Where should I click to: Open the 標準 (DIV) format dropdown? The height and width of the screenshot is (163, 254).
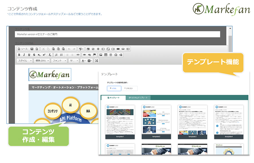[42, 61]
